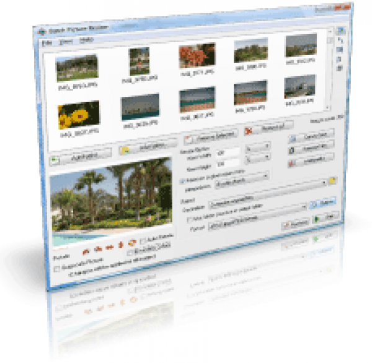The width and height of the screenshot is (372, 363).
Task: Click the thumbnail list scrollbar thumb
Action: (x=329, y=41)
